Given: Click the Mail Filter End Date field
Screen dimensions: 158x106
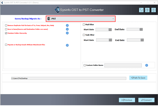Looking at the screenshot, I should point(133,29).
